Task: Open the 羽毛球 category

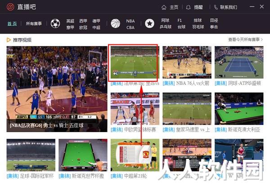Action: tap(198, 27)
